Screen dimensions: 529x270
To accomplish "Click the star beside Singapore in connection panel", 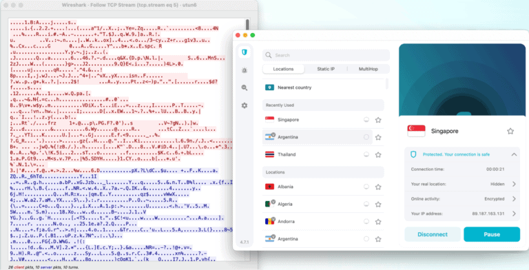I will [x=510, y=131].
